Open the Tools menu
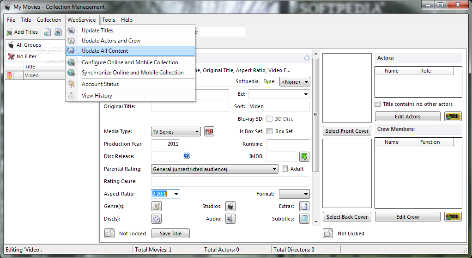 pyautogui.click(x=109, y=20)
